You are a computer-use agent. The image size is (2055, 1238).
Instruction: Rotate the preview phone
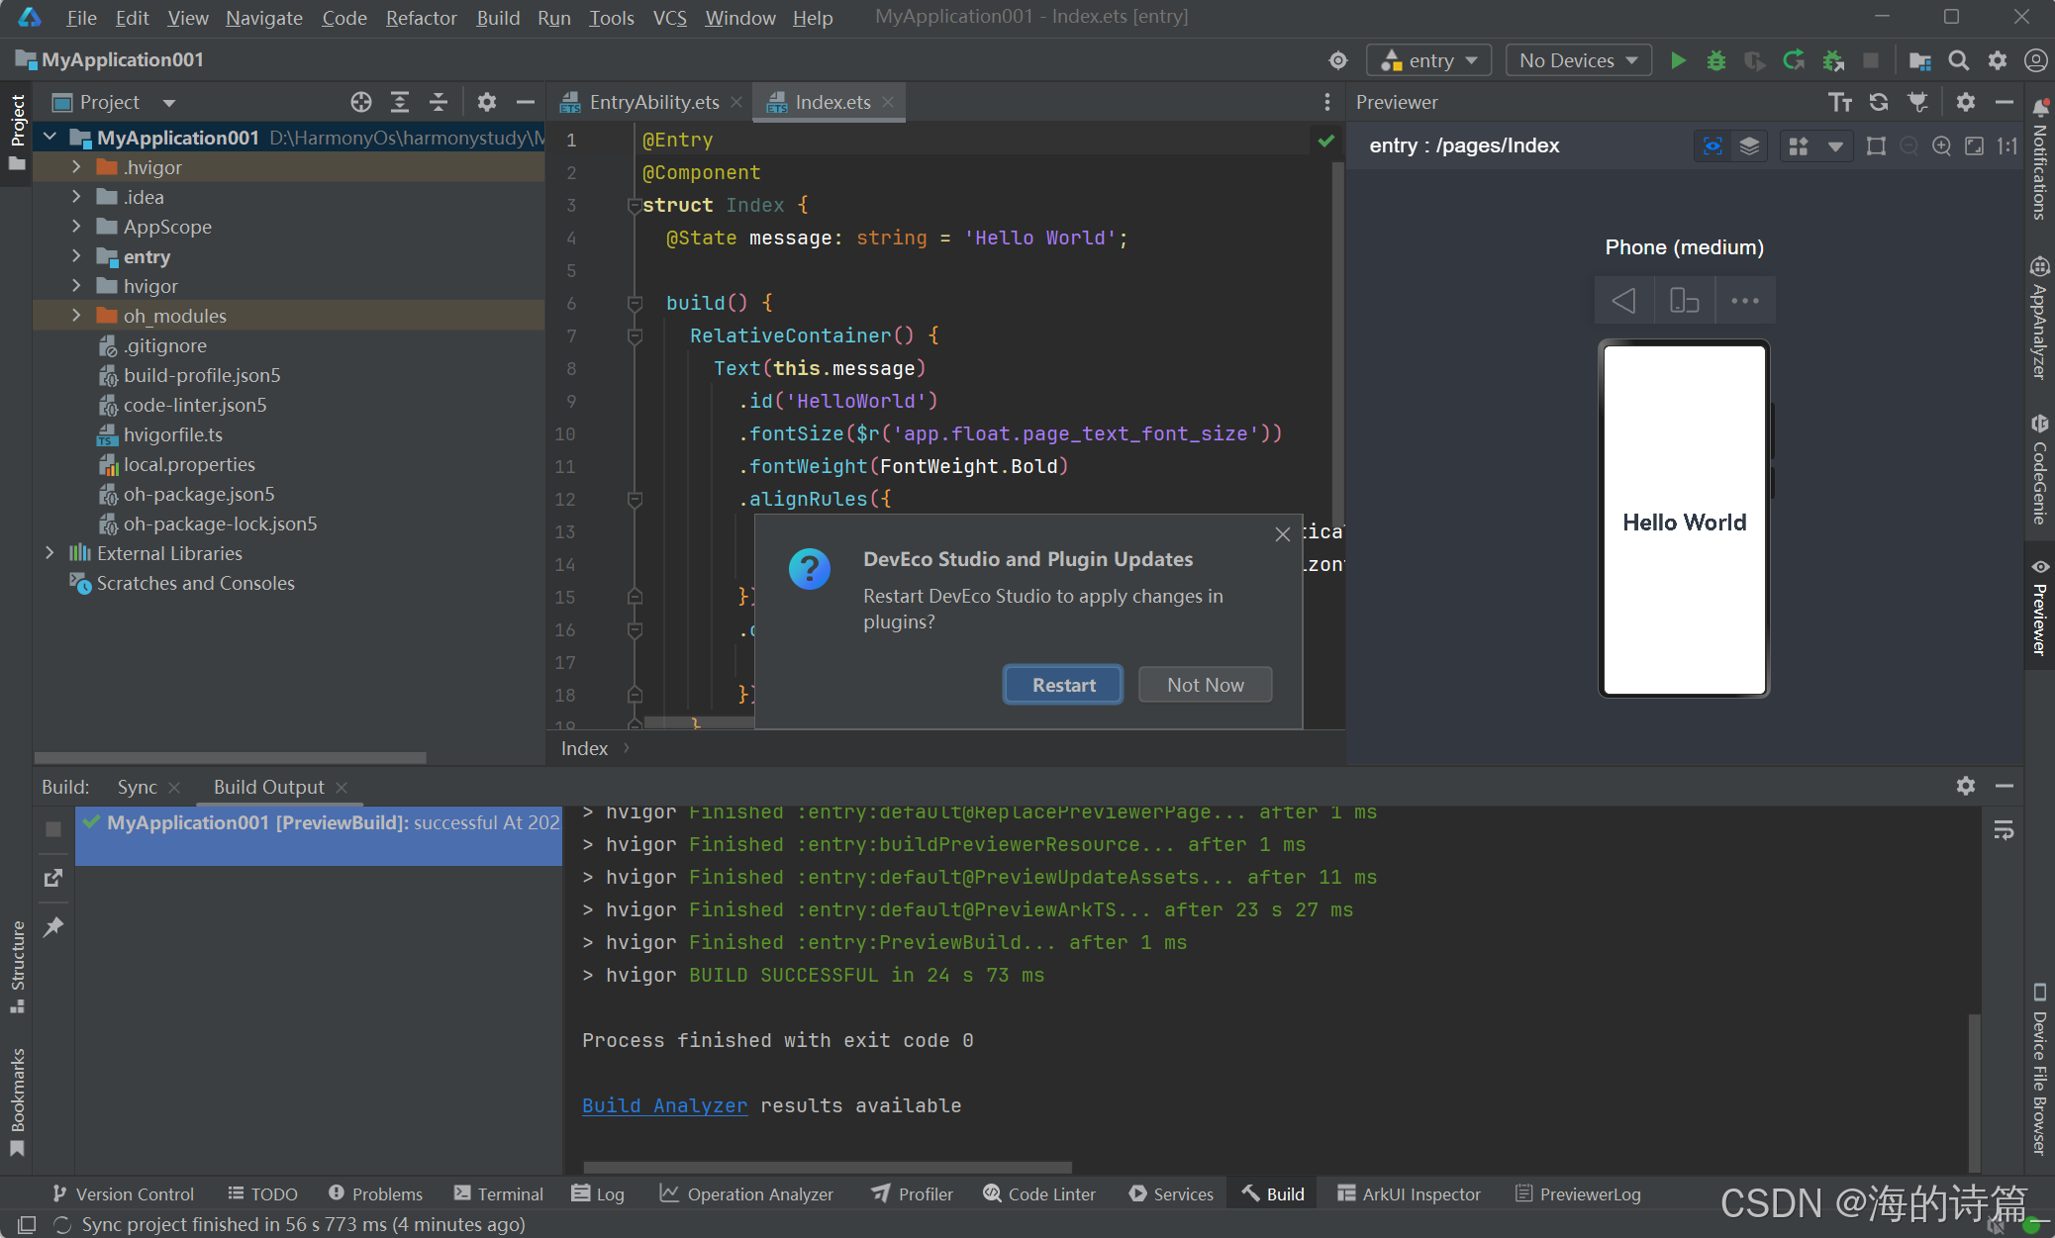(x=1684, y=300)
